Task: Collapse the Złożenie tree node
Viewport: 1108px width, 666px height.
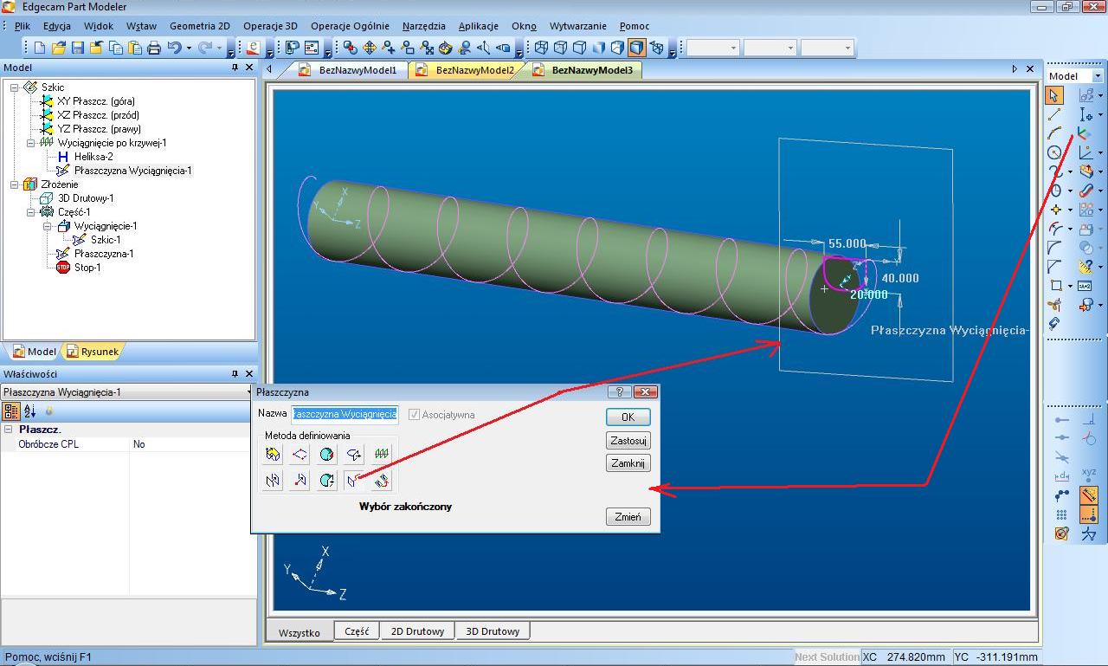Action: (x=15, y=184)
